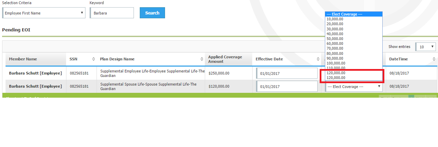The height and width of the screenshot is (147, 438).
Task: Pick the 30,000.00 coverage option
Action: (335, 29)
